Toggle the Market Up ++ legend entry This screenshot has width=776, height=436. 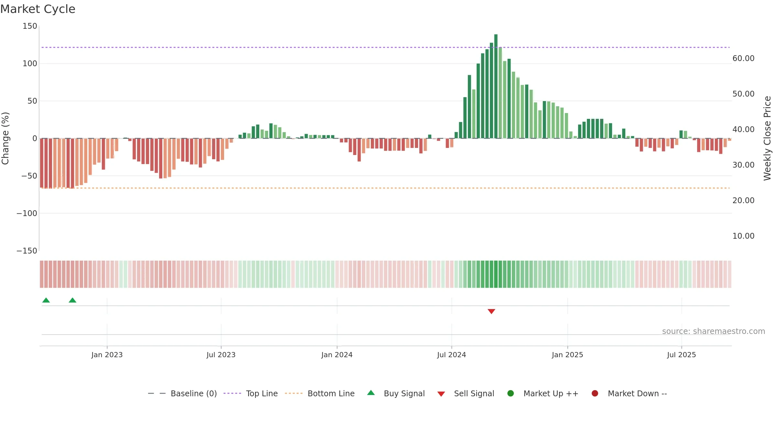click(543, 393)
